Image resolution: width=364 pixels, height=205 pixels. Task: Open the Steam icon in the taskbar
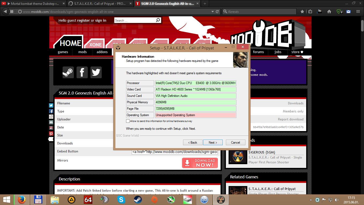click(x=138, y=200)
